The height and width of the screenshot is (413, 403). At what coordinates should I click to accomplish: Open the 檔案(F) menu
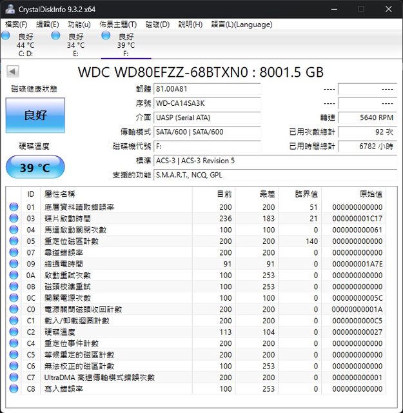[16, 25]
